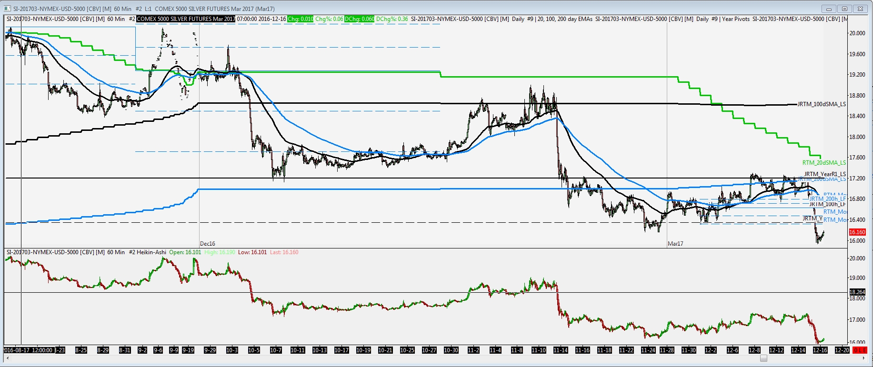Viewport: 873px width, 367px height.
Task: Restore down the chart window
Action: coord(845,9)
